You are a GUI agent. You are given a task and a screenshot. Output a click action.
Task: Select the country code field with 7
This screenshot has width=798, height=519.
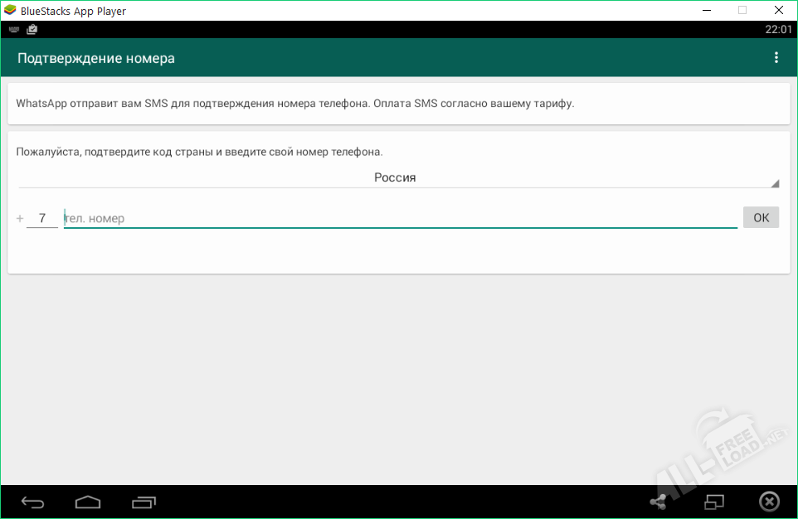42,219
